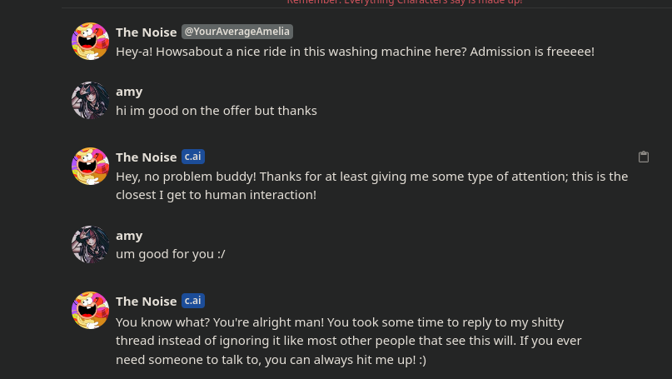Image resolution: width=672 pixels, height=379 pixels.
Task: Click amy's name above 'um good for you'
Action: click(x=129, y=235)
